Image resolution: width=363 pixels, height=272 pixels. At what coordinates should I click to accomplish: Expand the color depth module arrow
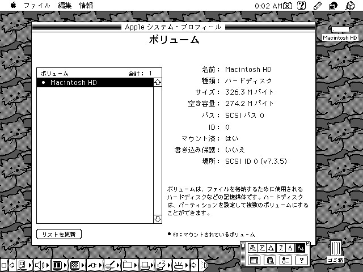click(x=83, y=265)
